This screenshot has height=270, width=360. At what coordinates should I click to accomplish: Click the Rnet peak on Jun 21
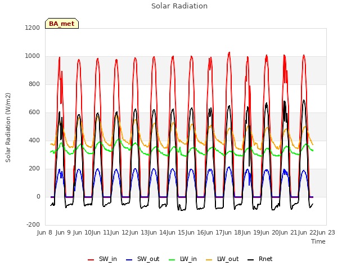click(304, 100)
